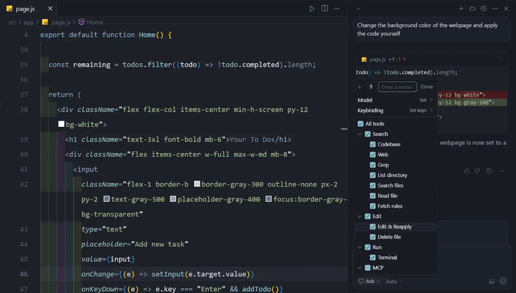Click the white color swatch beside bg-white

click(61, 124)
